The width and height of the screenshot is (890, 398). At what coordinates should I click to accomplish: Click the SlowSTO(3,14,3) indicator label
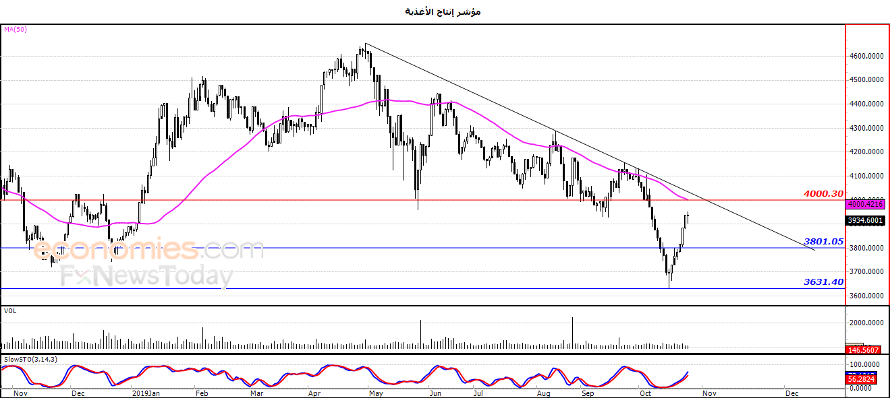point(30,359)
